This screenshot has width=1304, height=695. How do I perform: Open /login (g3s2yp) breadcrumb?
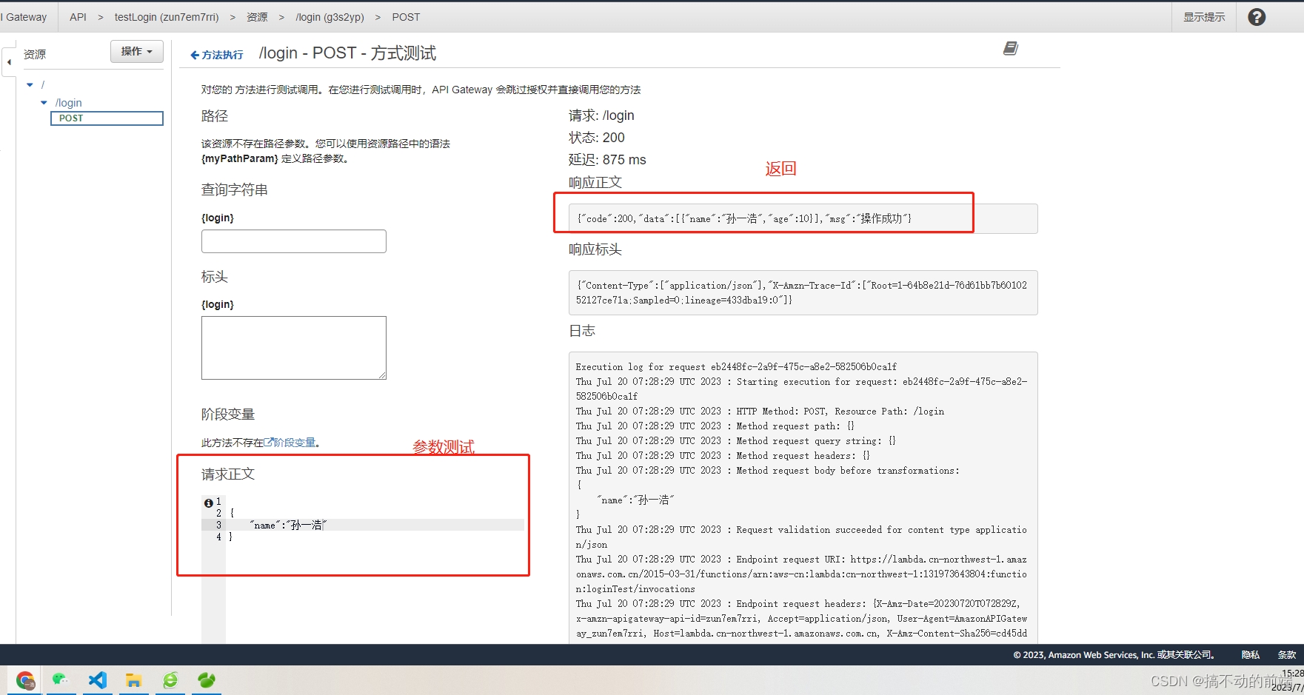tap(330, 17)
